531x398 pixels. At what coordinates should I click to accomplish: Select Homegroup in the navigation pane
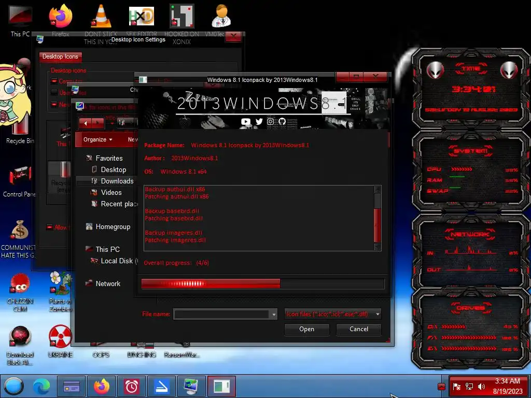tap(113, 227)
